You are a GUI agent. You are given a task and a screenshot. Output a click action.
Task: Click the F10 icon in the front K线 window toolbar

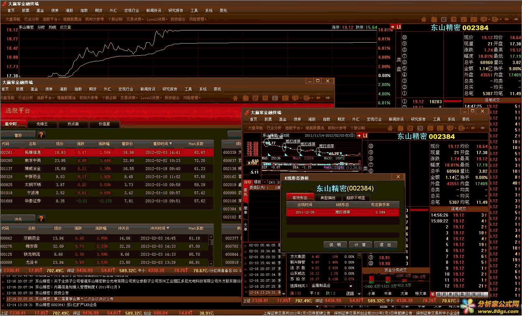tap(440, 128)
